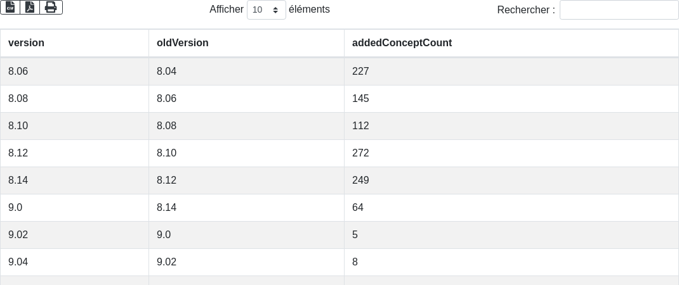679x285 pixels.
Task: Click the addedConceptCount 227 cell
Action: pyautogui.click(x=360, y=72)
